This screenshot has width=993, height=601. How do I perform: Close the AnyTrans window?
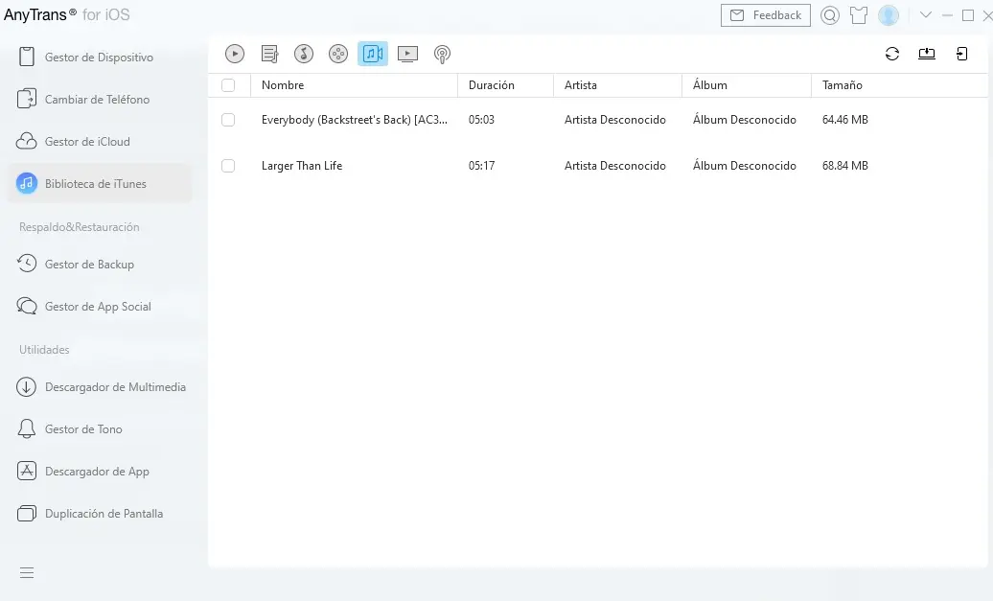pos(987,15)
